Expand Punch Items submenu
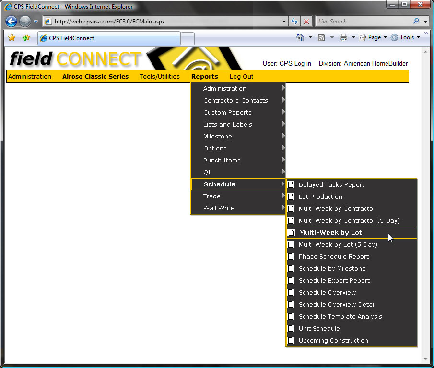Screen dimensions: 434x368 (238, 161)
